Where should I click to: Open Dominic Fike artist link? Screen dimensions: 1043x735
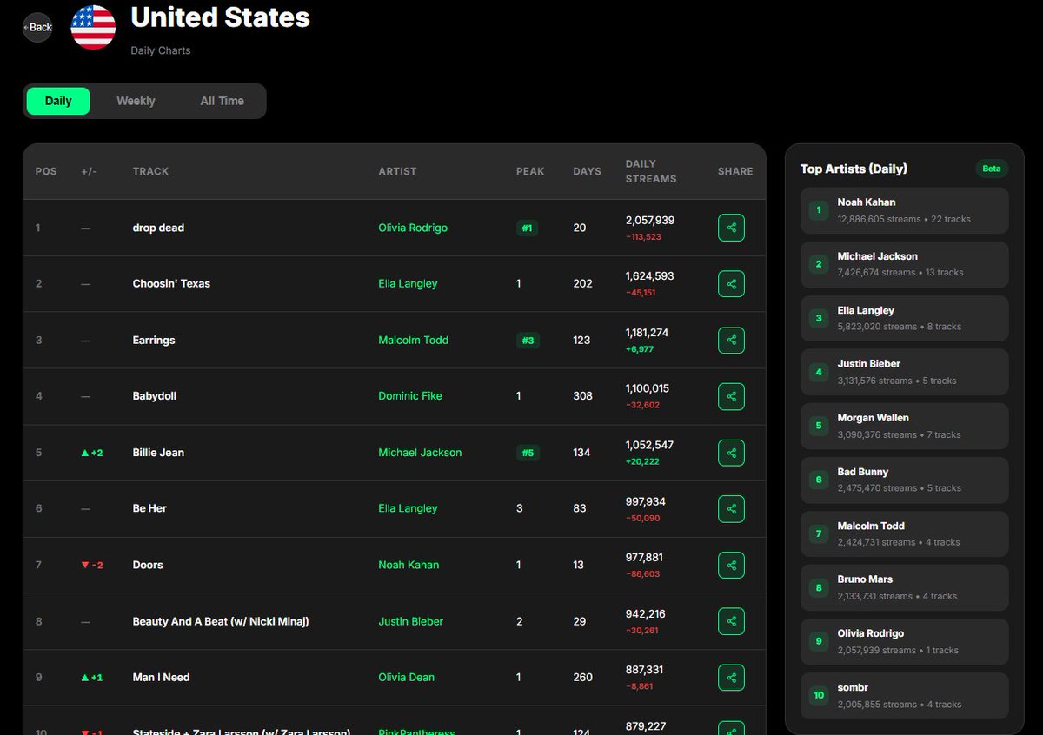[x=410, y=395]
